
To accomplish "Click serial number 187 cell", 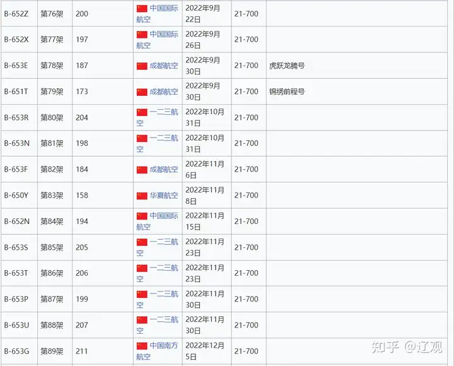I will pyautogui.click(x=103, y=66).
